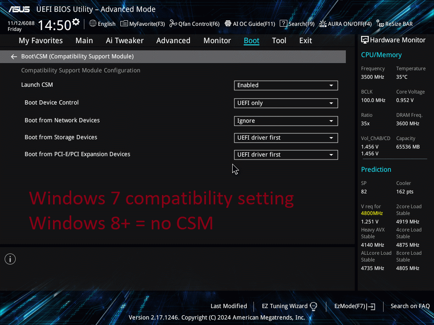Open the Search on FAQ link
434x325 pixels.
click(410, 306)
